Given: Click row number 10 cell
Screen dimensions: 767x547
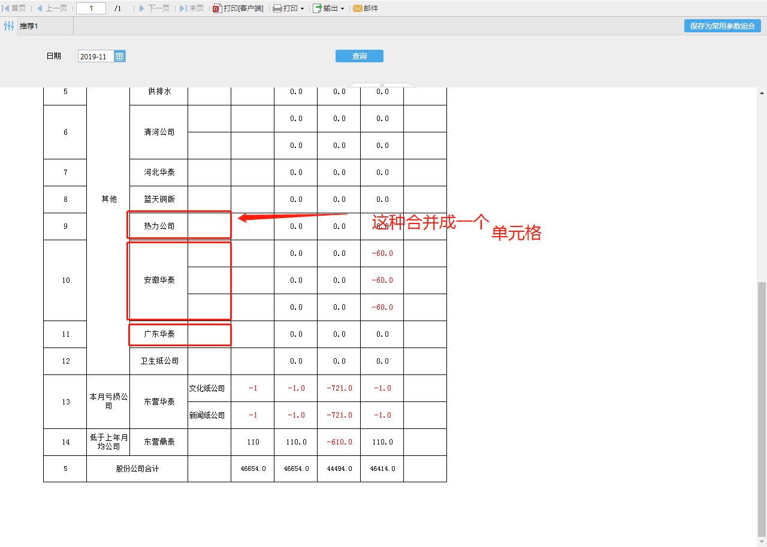Looking at the screenshot, I should [65, 280].
